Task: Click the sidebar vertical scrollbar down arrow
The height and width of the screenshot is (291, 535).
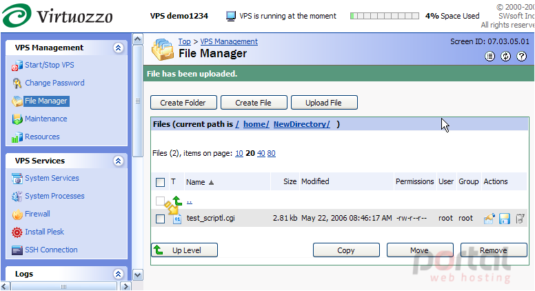Action: pos(137,274)
